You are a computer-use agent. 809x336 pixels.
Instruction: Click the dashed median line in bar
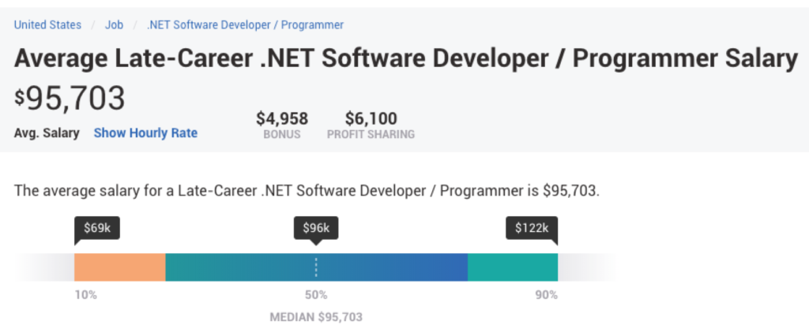point(316,267)
